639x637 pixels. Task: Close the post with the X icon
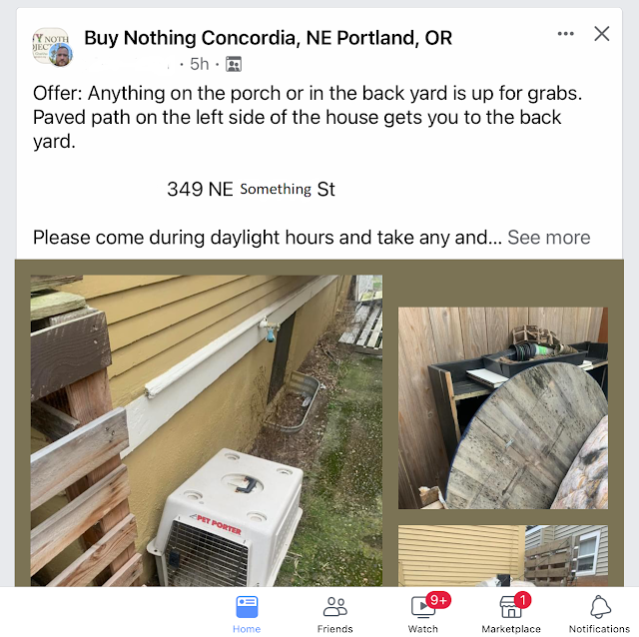(601, 34)
